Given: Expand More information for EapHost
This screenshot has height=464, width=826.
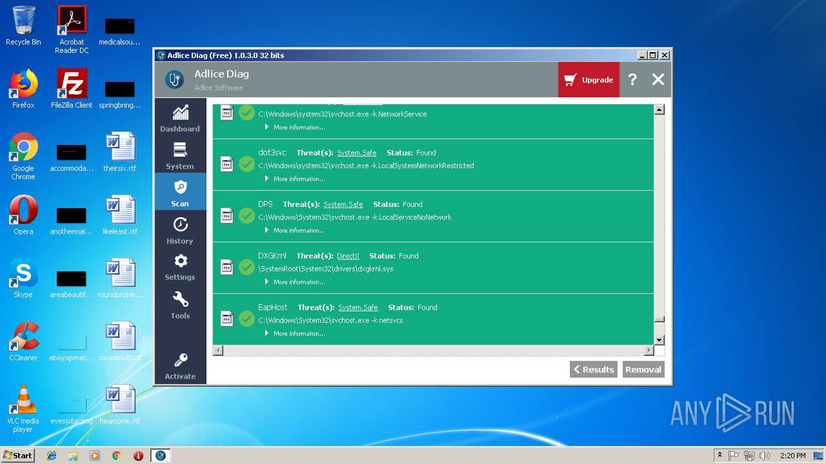Looking at the screenshot, I should point(295,334).
